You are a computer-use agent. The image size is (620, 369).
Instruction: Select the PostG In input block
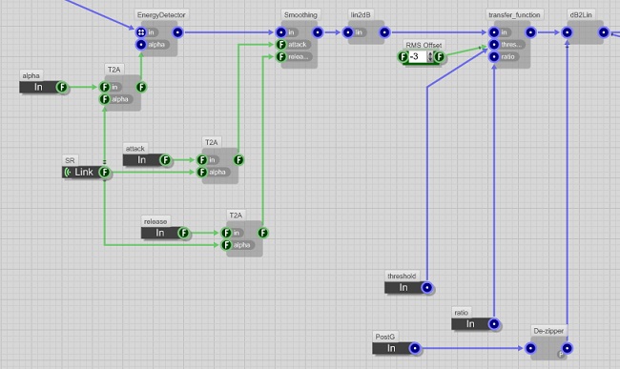(391, 348)
